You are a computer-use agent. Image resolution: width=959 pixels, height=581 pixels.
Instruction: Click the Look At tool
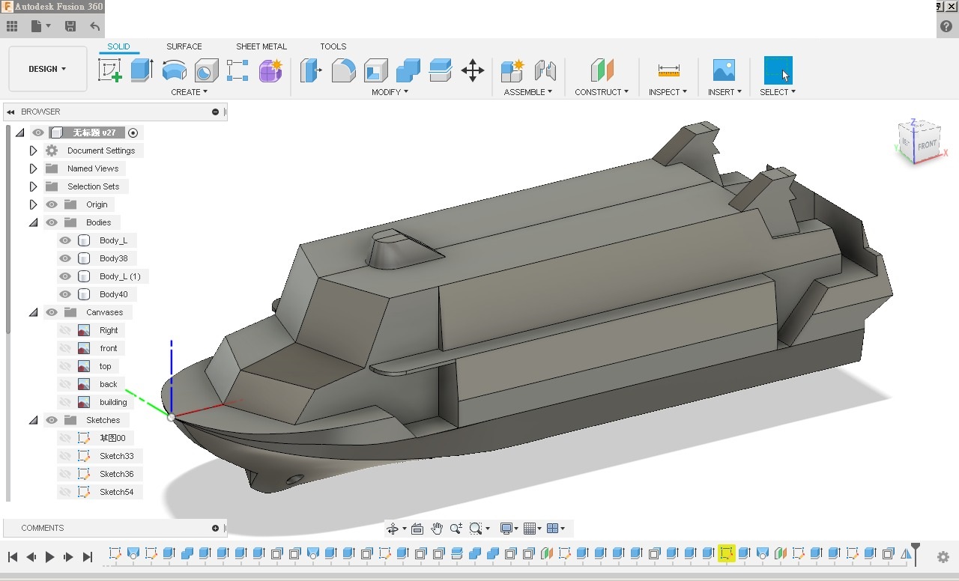coord(417,529)
